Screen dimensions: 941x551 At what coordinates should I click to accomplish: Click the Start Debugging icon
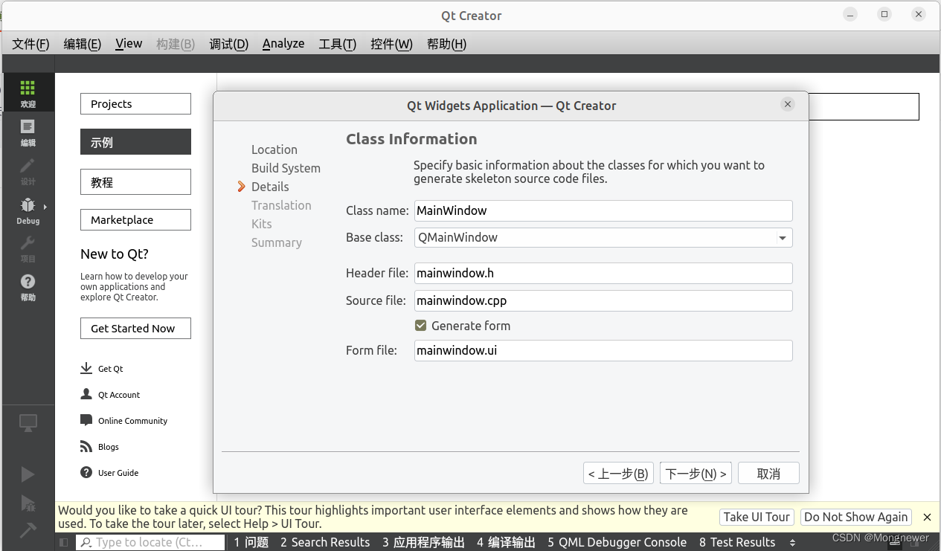click(x=30, y=504)
